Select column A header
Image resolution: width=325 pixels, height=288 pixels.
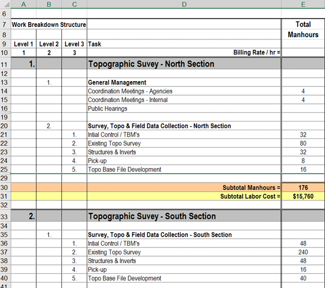pos(24,4)
